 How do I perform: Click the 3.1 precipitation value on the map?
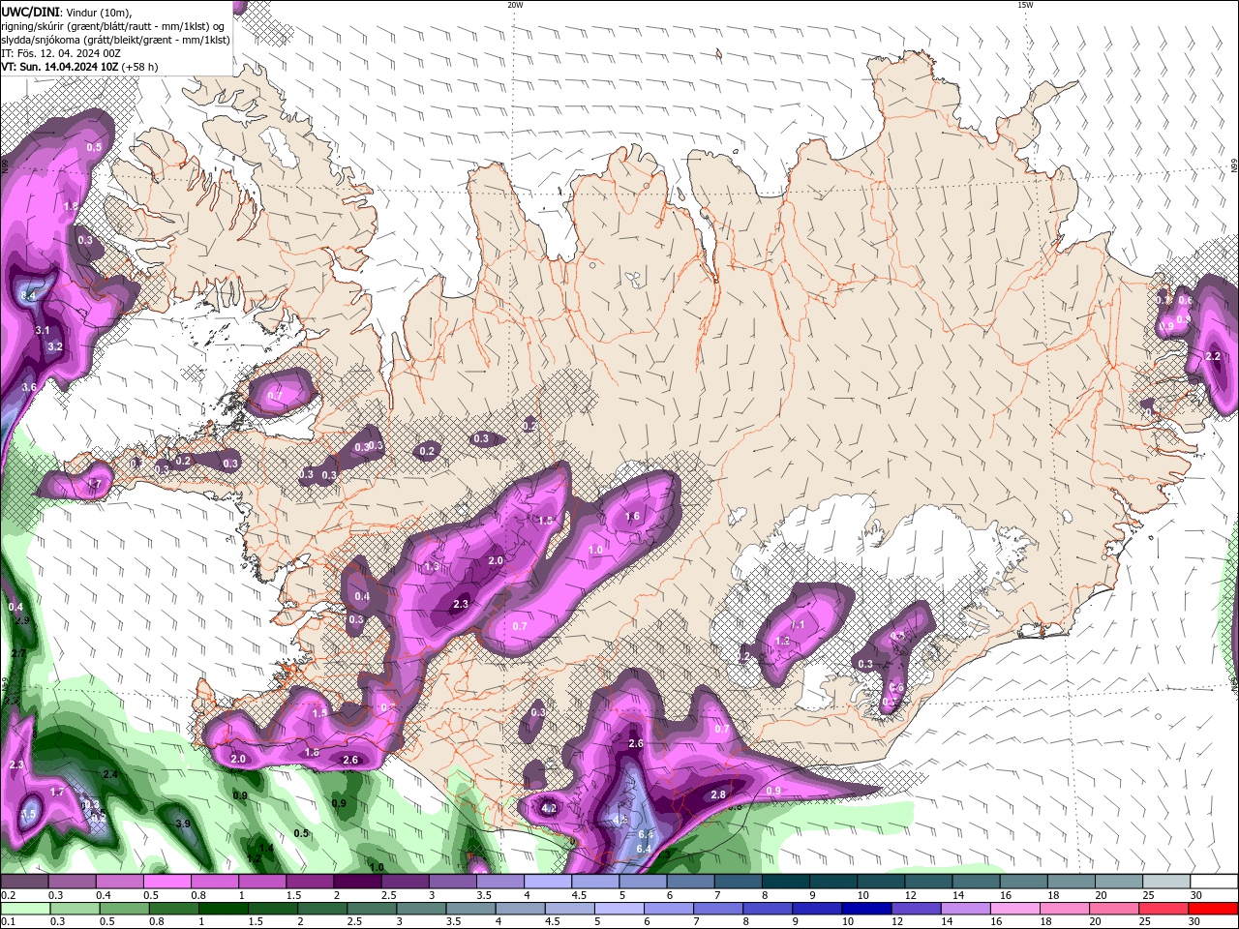coord(42,331)
